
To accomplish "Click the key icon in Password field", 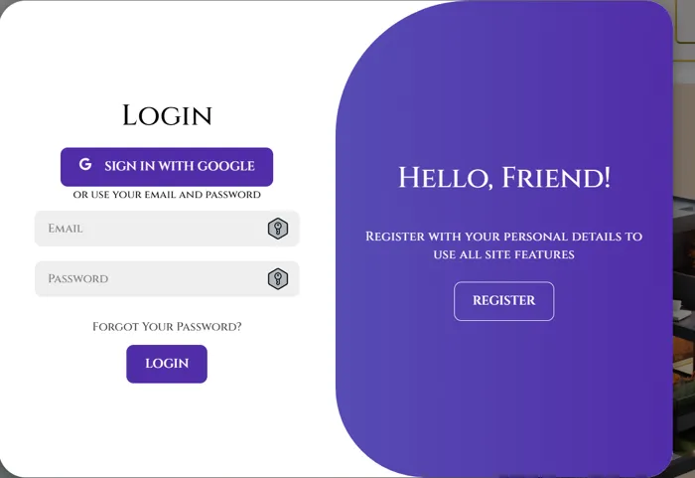I will tap(278, 278).
